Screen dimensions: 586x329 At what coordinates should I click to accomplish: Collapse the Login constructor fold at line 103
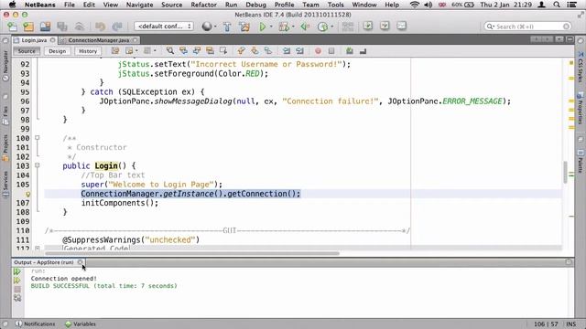tap(37, 165)
